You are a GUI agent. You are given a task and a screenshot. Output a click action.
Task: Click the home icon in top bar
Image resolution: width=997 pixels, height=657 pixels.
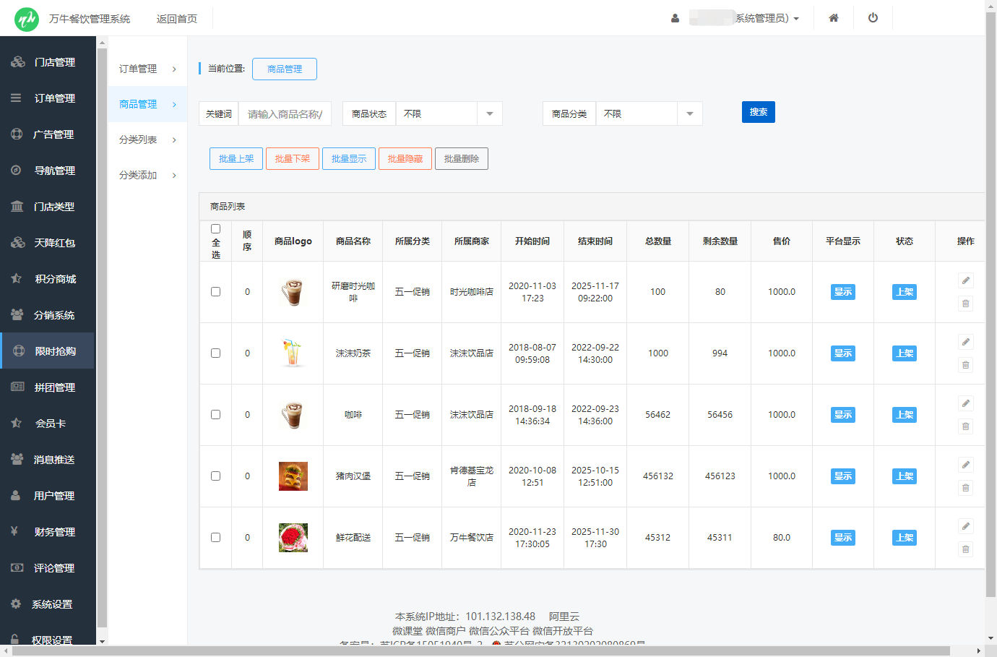pos(834,18)
